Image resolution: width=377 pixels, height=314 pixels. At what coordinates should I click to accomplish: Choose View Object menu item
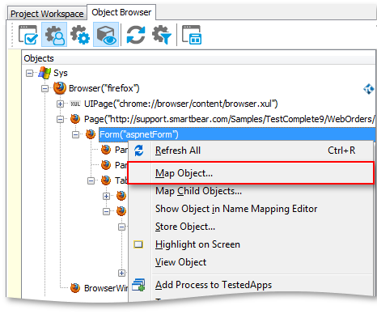click(x=251, y=262)
